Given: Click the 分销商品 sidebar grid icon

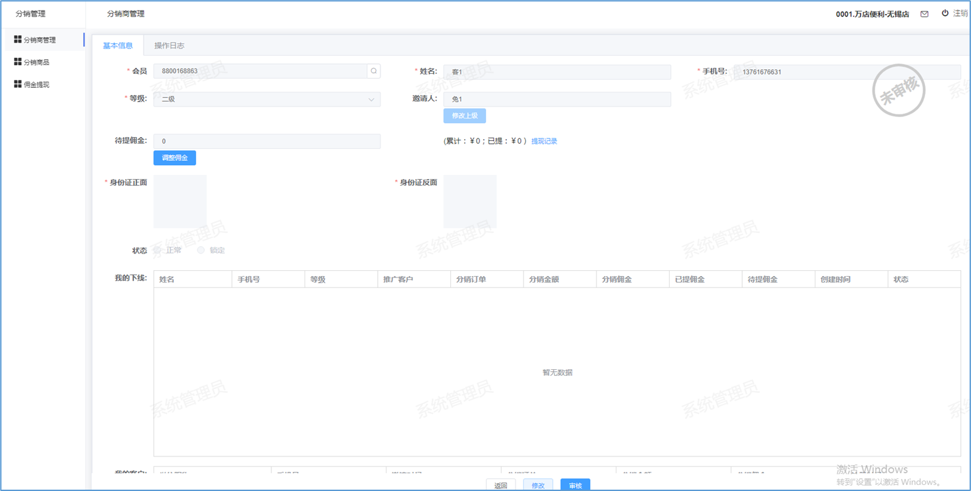Looking at the screenshot, I should coord(18,62).
